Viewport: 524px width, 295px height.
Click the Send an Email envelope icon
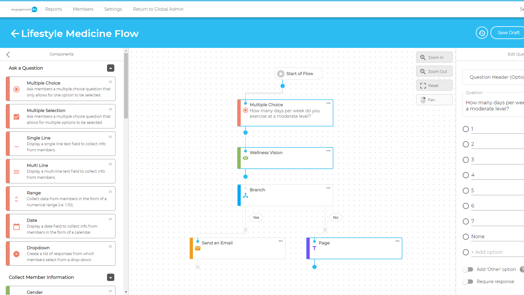click(198, 248)
